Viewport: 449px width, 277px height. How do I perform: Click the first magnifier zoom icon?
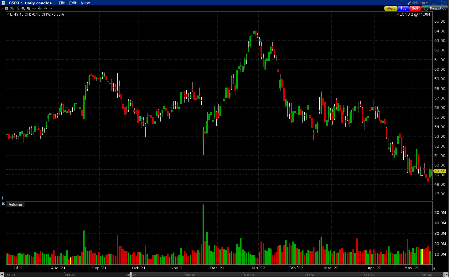[23, 9]
